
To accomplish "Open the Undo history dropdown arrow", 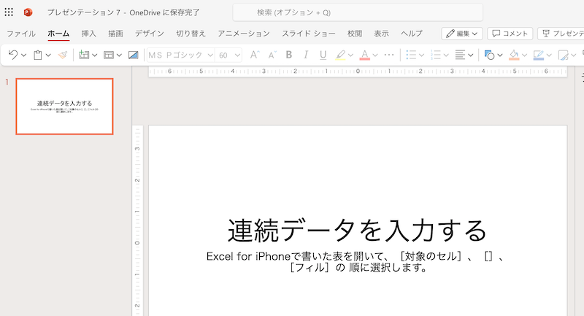I will tap(24, 55).
